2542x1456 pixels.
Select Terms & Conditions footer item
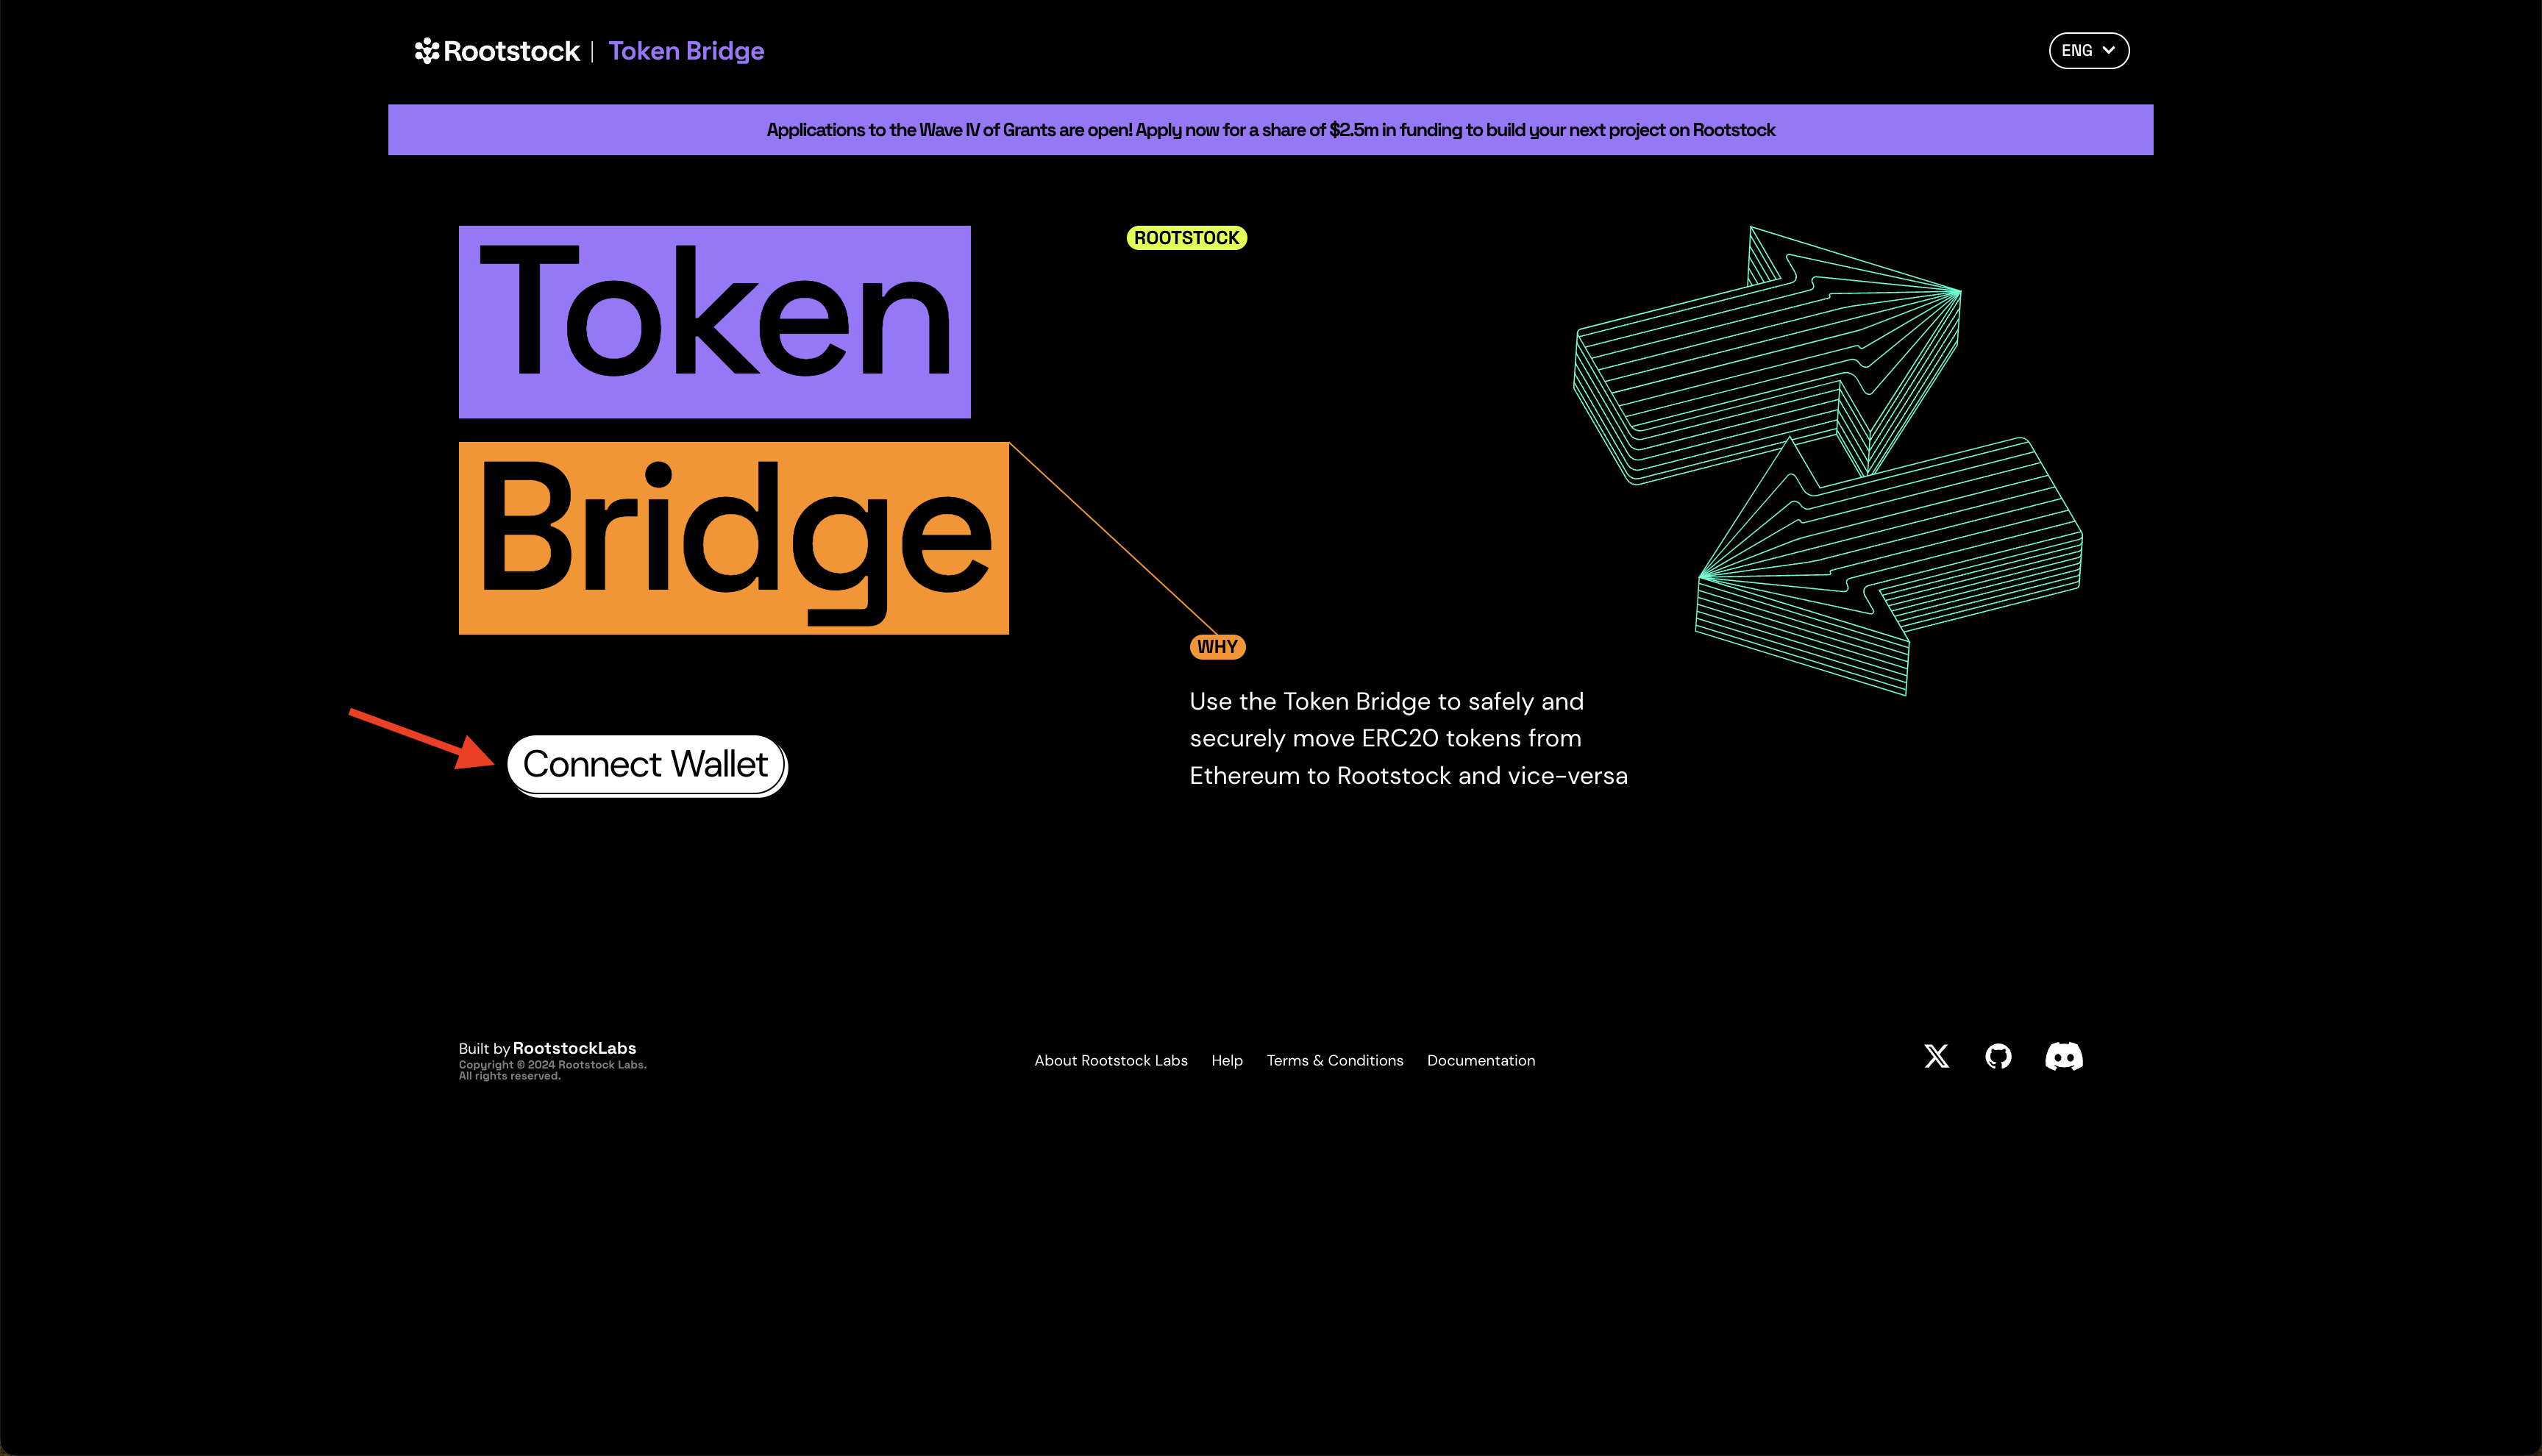[1334, 1060]
